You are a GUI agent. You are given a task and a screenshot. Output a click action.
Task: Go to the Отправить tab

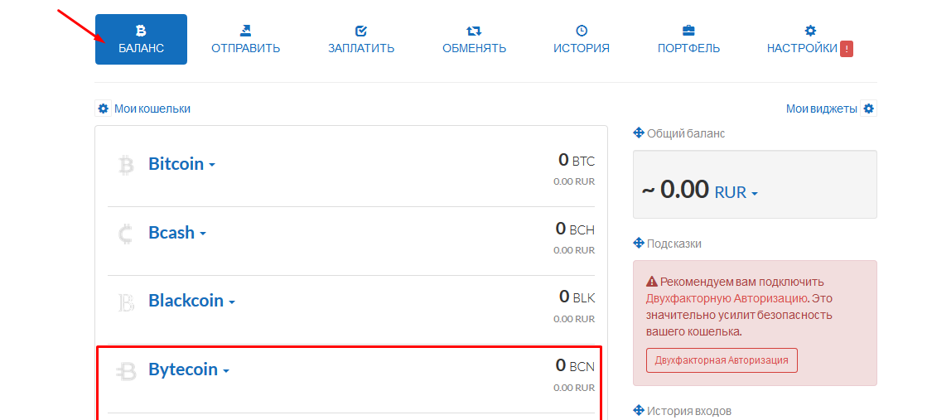(x=245, y=39)
